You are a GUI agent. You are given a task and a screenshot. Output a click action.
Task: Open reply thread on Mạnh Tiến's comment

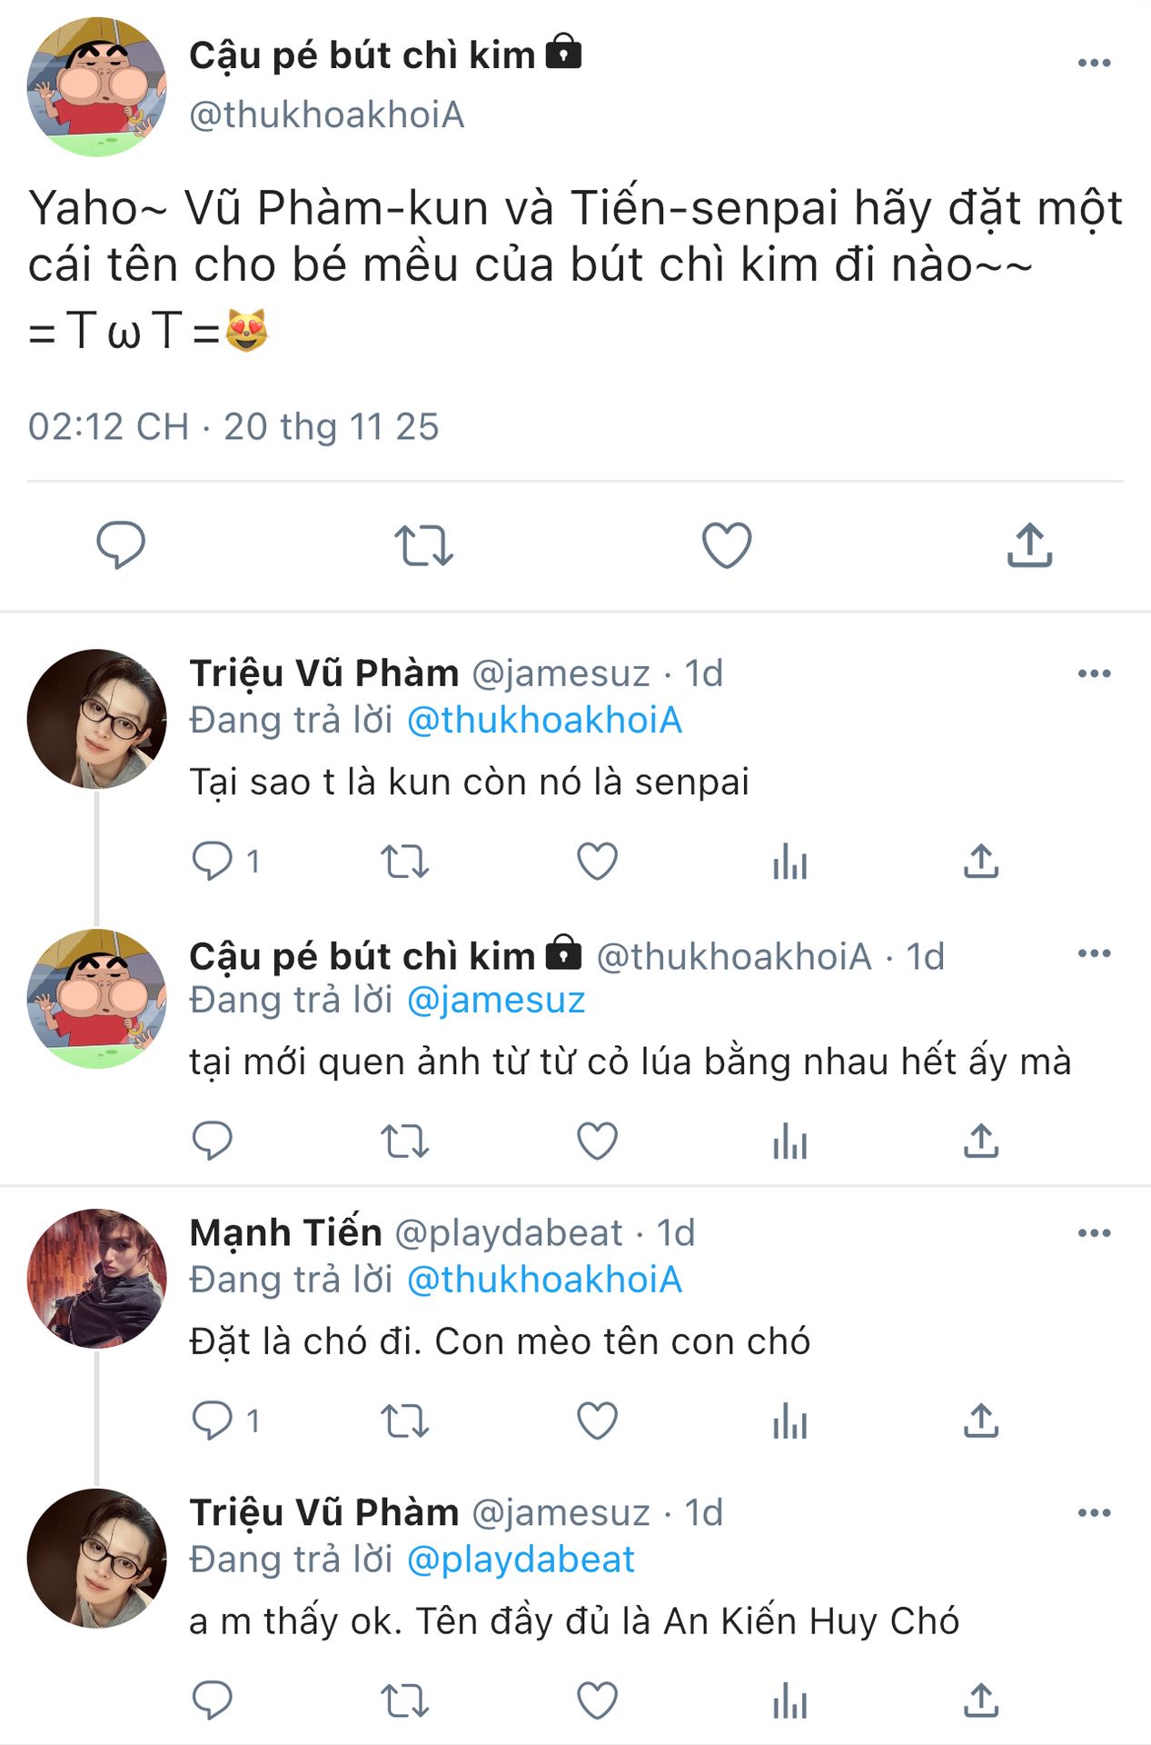point(213,1421)
